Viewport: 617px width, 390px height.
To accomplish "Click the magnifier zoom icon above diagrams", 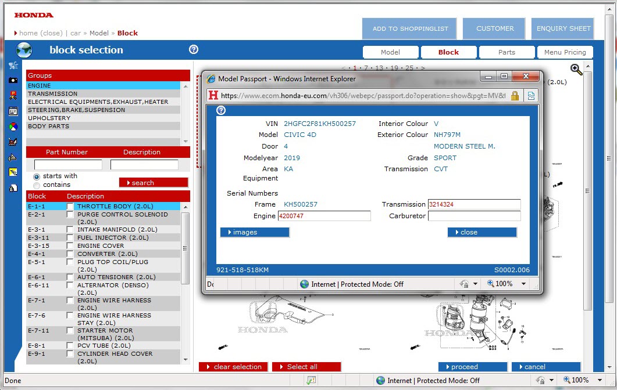I will (x=576, y=70).
